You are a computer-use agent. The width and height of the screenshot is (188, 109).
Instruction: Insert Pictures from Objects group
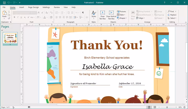tap(121, 11)
